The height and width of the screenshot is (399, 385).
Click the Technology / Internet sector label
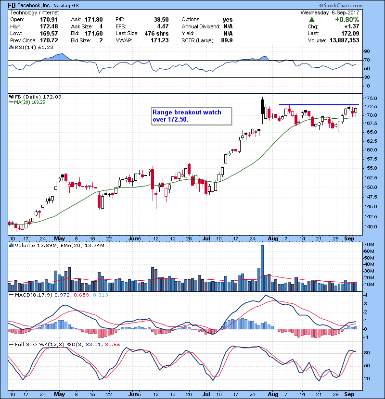(x=34, y=12)
